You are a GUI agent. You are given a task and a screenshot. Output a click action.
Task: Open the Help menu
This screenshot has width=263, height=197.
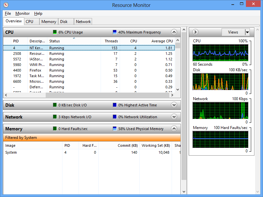click(38, 13)
